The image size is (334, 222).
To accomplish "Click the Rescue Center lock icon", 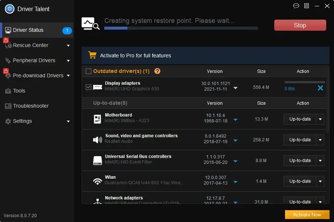I will (x=6, y=40).
